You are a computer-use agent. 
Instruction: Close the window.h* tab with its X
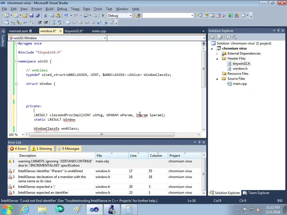click(x=61, y=31)
